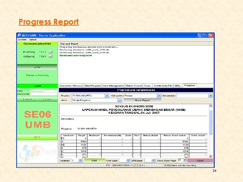Open the Option menu
The height and width of the screenshot is (182, 243).
coord(33,39)
